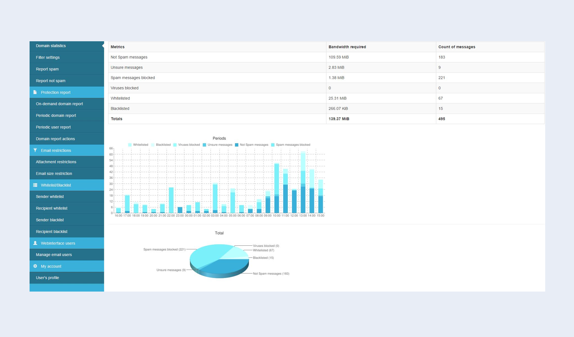The width and height of the screenshot is (574, 337).
Task: Click the Protection report document icon
Action: coord(35,92)
